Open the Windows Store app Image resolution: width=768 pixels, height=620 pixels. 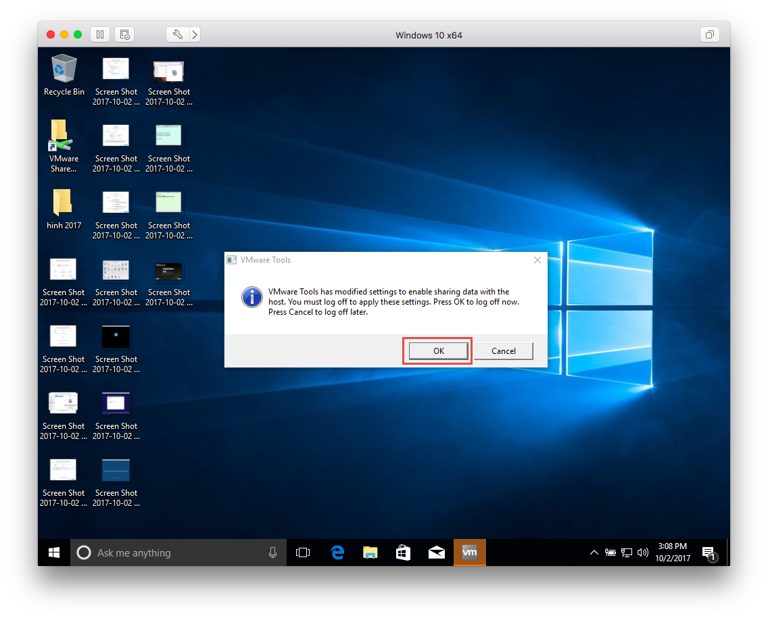tap(403, 552)
